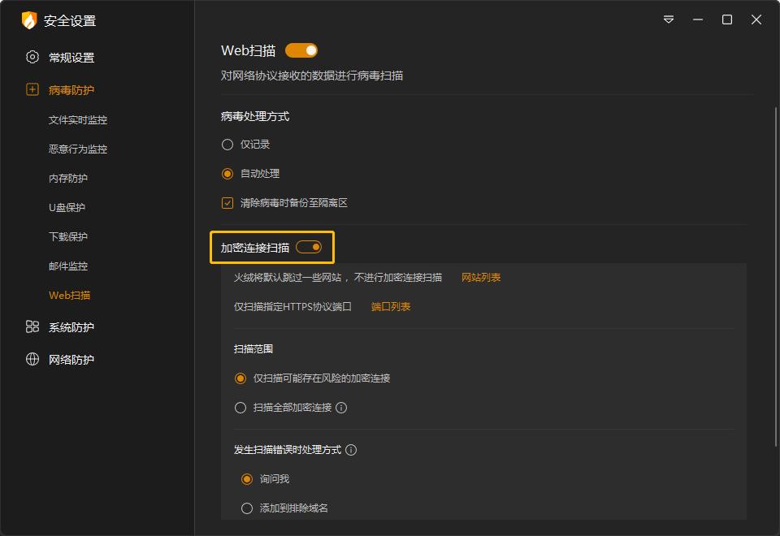This screenshot has height=536, width=780.
Task: Click the Huorong flame shield logo
Action: click(x=29, y=20)
